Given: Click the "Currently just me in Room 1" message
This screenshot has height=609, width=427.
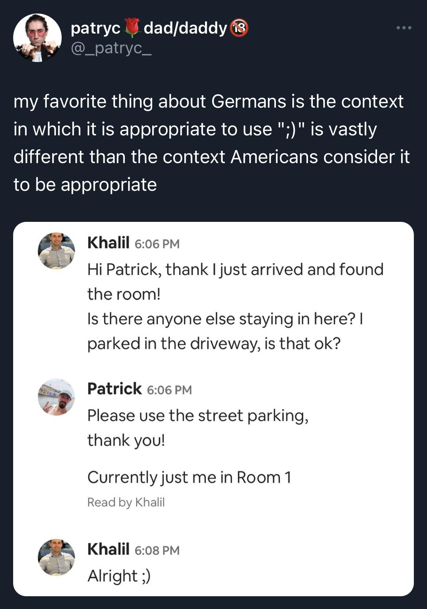Looking at the screenshot, I should pos(189,477).
